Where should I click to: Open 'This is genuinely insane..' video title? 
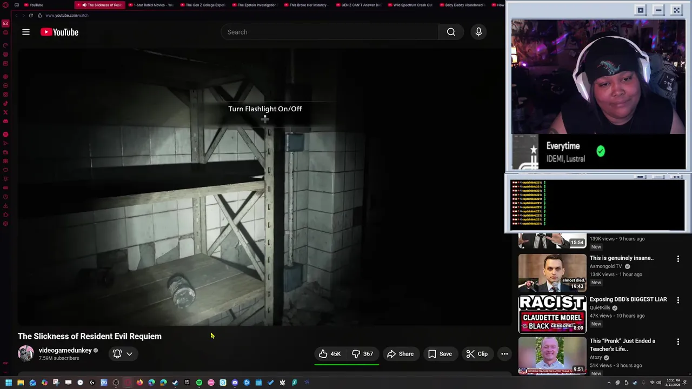(622, 258)
